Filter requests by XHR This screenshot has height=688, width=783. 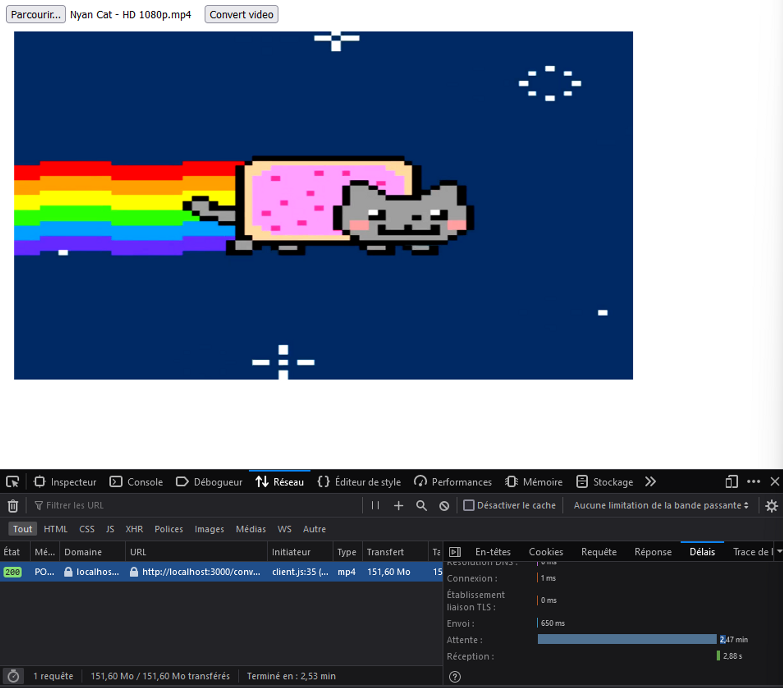[134, 529]
